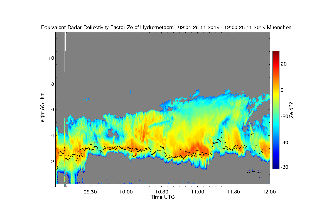Viewport: 334px width, 223px height.
Task: Click the colorbar value 20 label
Action: point(284,64)
